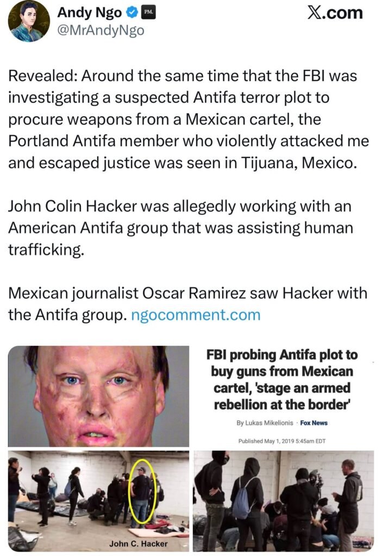Screen dimensions: 382x556
Task: Click the sentence about journalist Oscar Ramirez
Action: pyautogui.click(x=187, y=304)
